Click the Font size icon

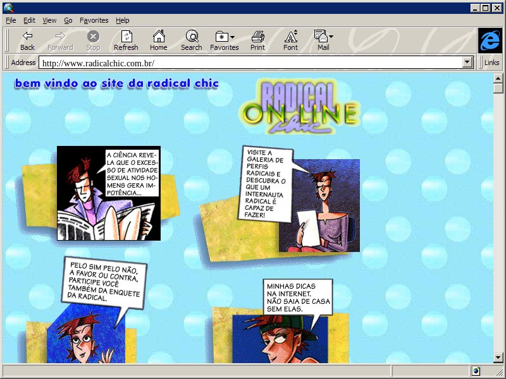(x=290, y=37)
